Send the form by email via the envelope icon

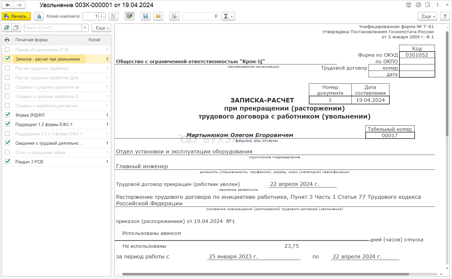(158, 16)
